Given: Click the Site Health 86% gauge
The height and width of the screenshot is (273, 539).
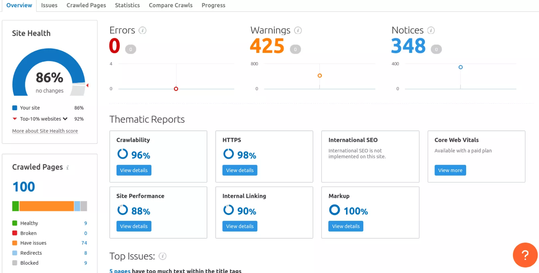Looking at the screenshot, I should [49, 72].
